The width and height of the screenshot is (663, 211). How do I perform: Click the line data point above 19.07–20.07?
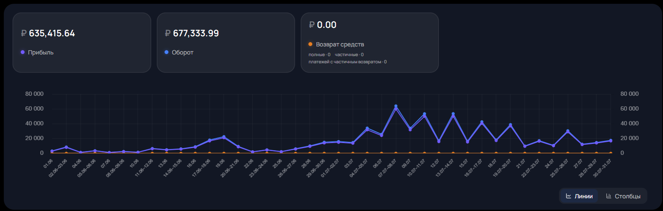510,125
